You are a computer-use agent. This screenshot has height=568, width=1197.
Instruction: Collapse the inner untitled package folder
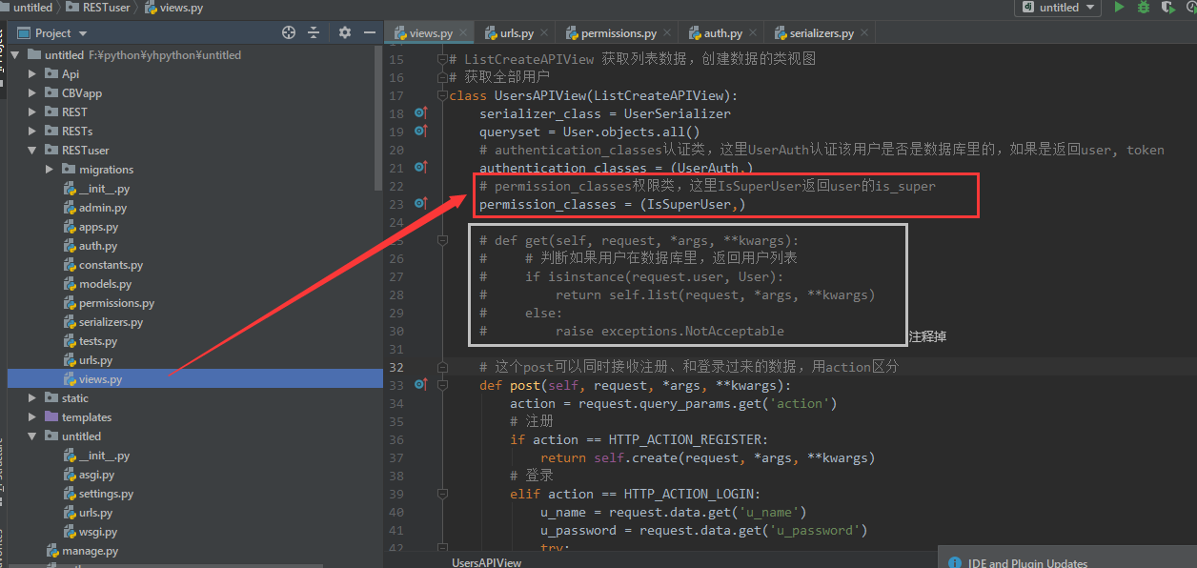click(x=32, y=436)
